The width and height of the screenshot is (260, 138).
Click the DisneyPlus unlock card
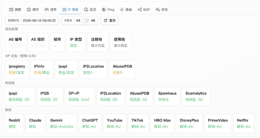[x=190, y=123]
